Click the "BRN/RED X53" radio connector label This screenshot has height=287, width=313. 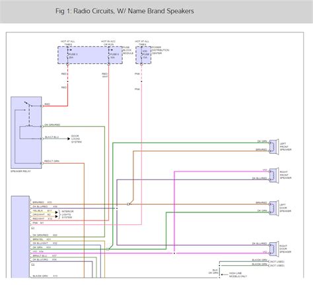42,202
